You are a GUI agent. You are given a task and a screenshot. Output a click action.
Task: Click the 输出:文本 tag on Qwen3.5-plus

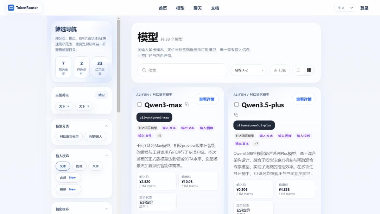[242, 144]
